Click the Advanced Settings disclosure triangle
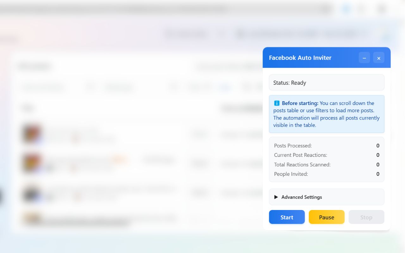This screenshot has height=253, width=405. [x=276, y=197]
